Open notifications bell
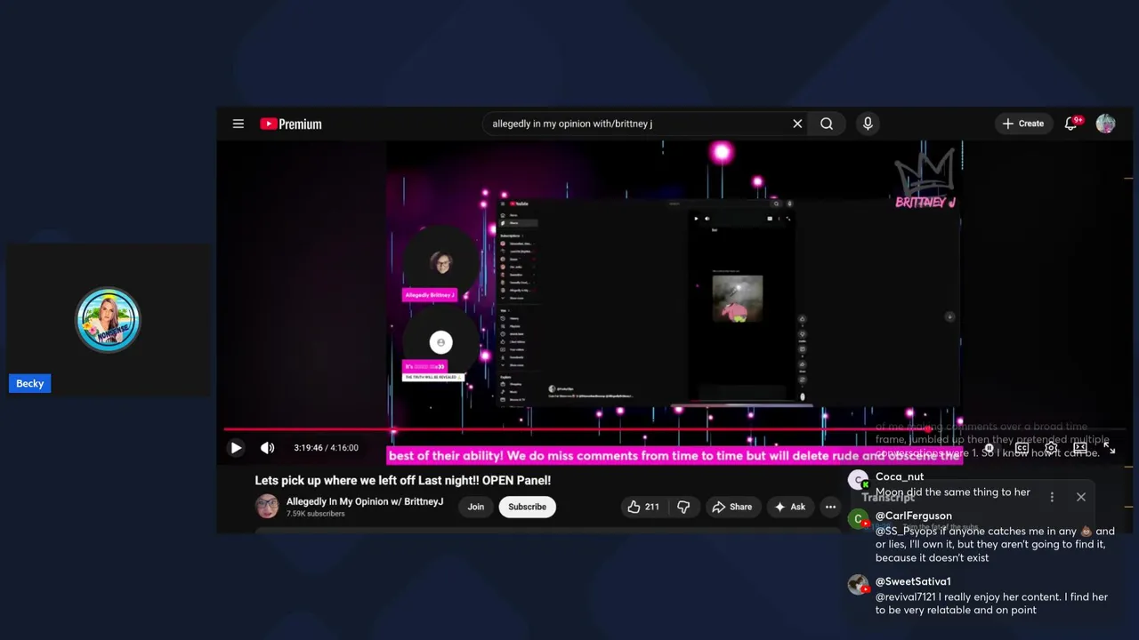Screen dimensions: 1139x640 tap(1071, 124)
